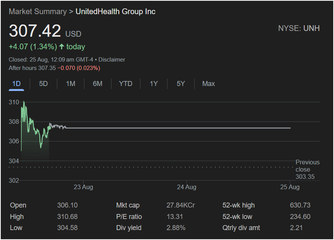Click the green up arrow beside today
Viewport: 334px width, 240px height.
click(x=61, y=47)
